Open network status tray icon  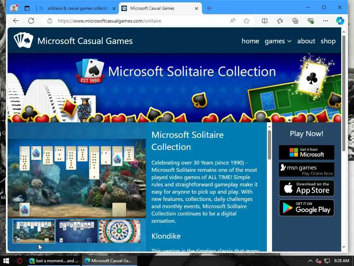(x=327, y=261)
